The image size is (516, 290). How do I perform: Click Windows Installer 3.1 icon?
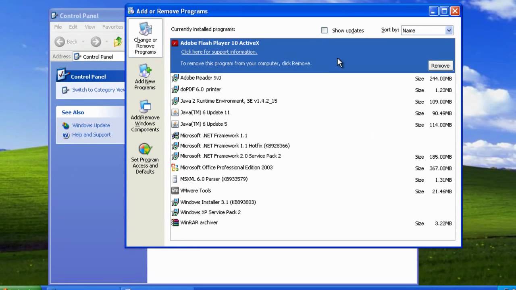pos(175,202)
